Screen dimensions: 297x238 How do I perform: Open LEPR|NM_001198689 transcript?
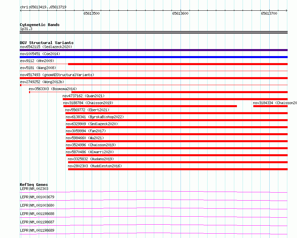tap(37, 230)
